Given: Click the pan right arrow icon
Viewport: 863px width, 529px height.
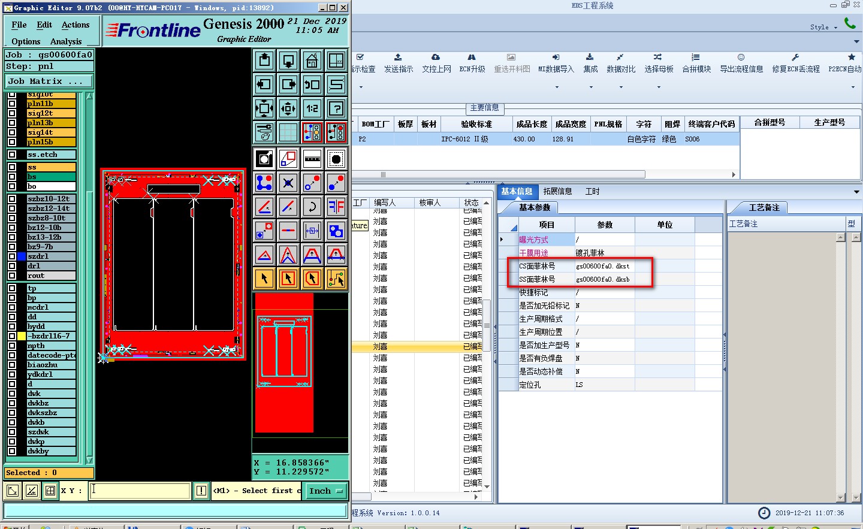Looking at the screenshot, I should 288,84.
